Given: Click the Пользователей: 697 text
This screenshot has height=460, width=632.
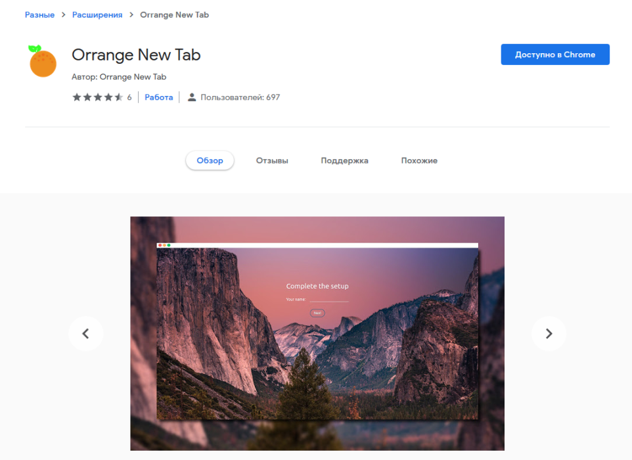Looking at the screenshot, I should coord(240,97).
